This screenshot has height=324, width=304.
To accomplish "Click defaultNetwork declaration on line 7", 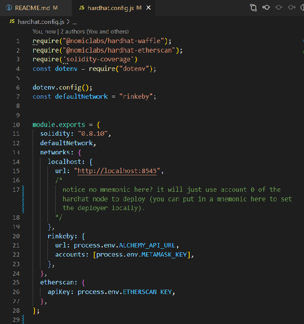I will (x=81, y=97).
